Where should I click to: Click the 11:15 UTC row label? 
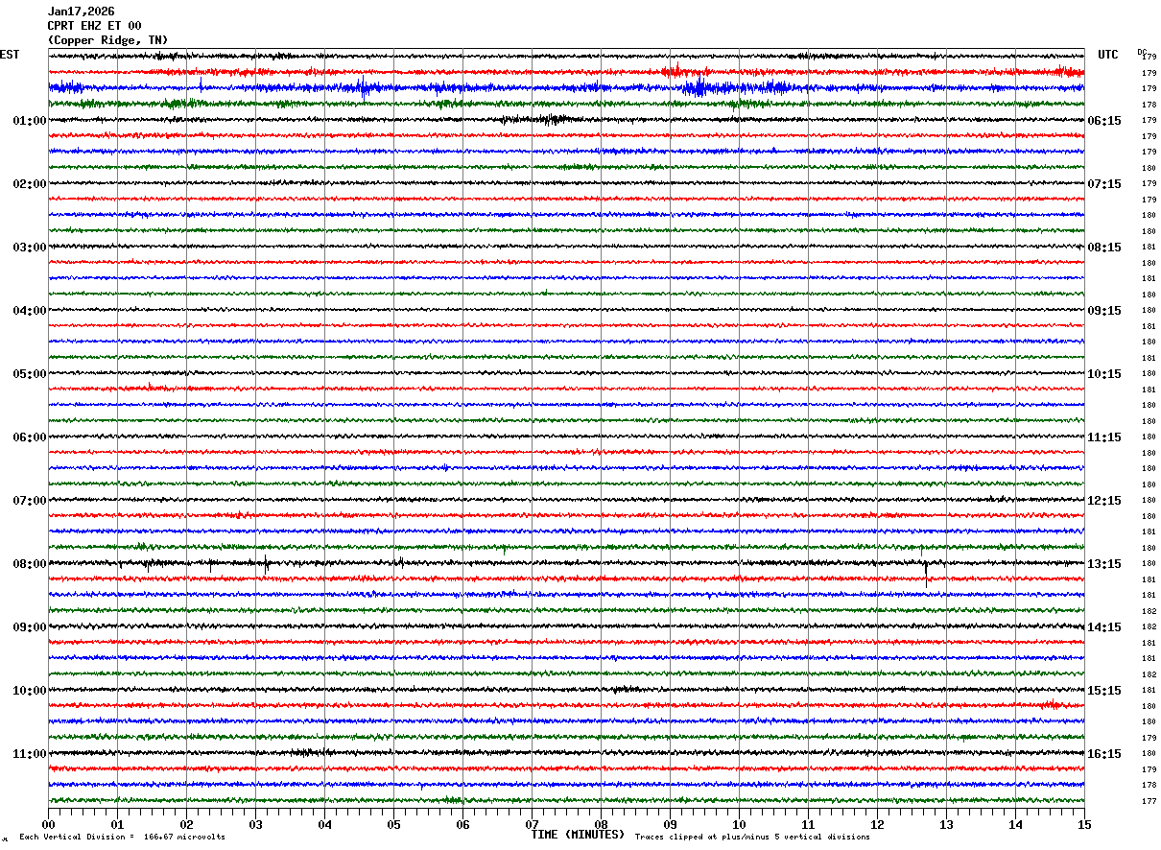tap(1104, 437)
